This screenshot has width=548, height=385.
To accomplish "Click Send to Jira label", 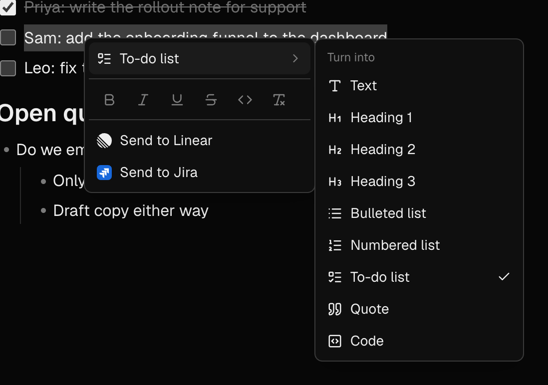I will tap(159, 173).
